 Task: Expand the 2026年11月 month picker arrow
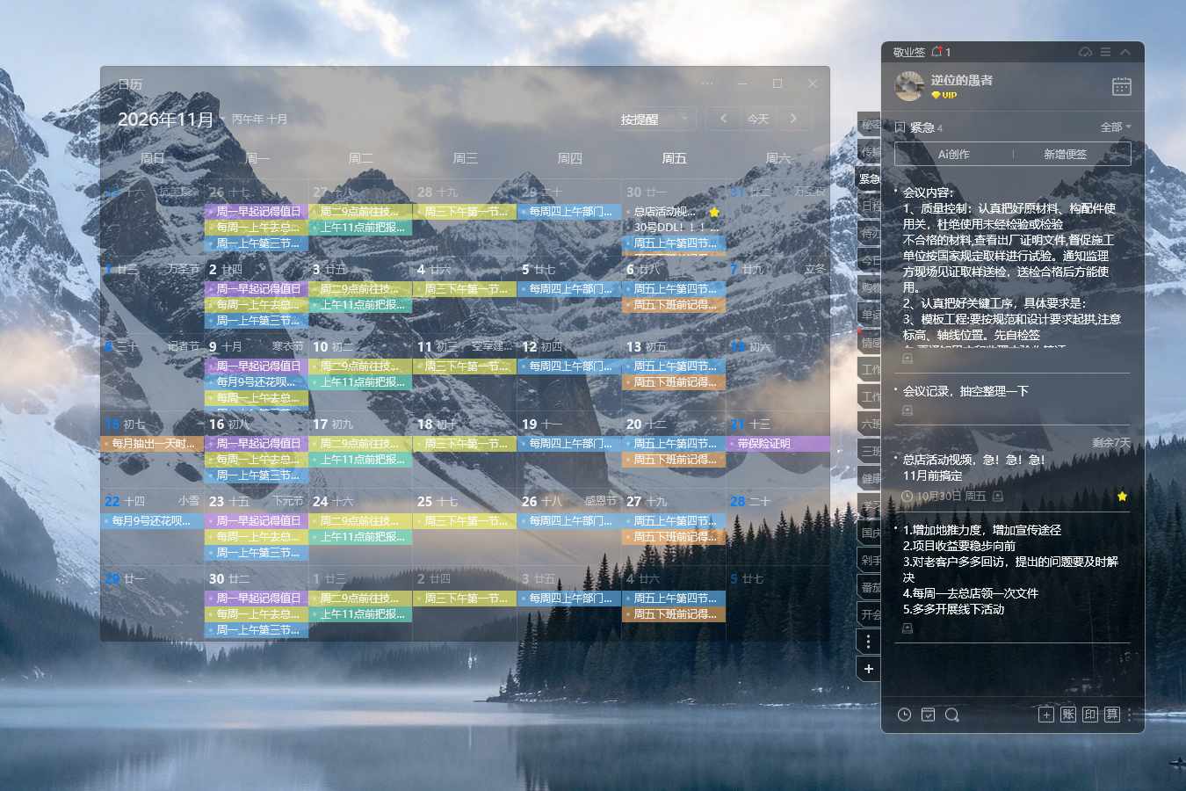tap(223, 120)
